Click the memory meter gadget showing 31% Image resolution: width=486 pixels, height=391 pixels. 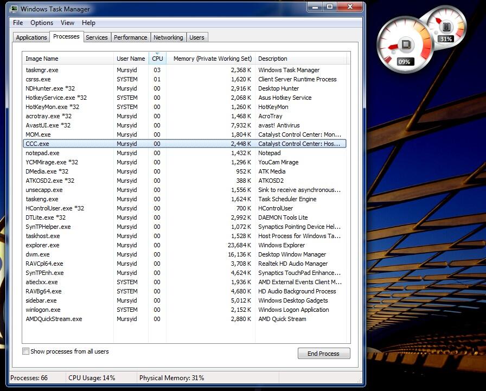tap(446, 27)
